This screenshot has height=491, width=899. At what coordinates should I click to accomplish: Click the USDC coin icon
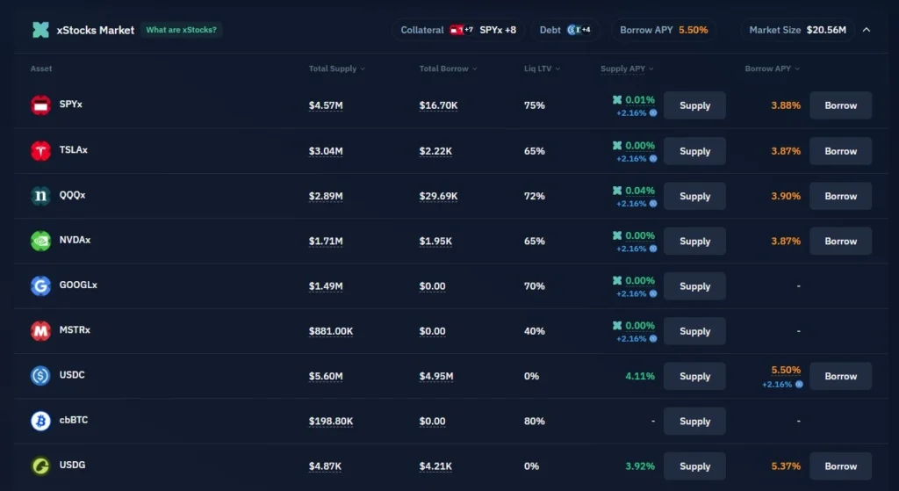coord(40,376)
